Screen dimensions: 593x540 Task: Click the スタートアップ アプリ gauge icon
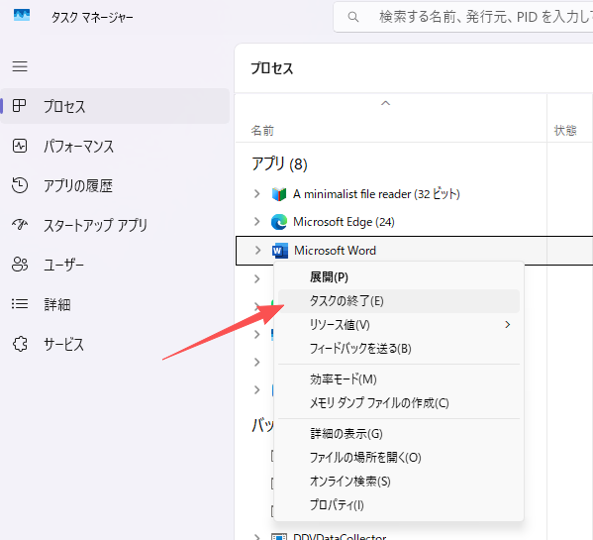click(x=19, y=225)
